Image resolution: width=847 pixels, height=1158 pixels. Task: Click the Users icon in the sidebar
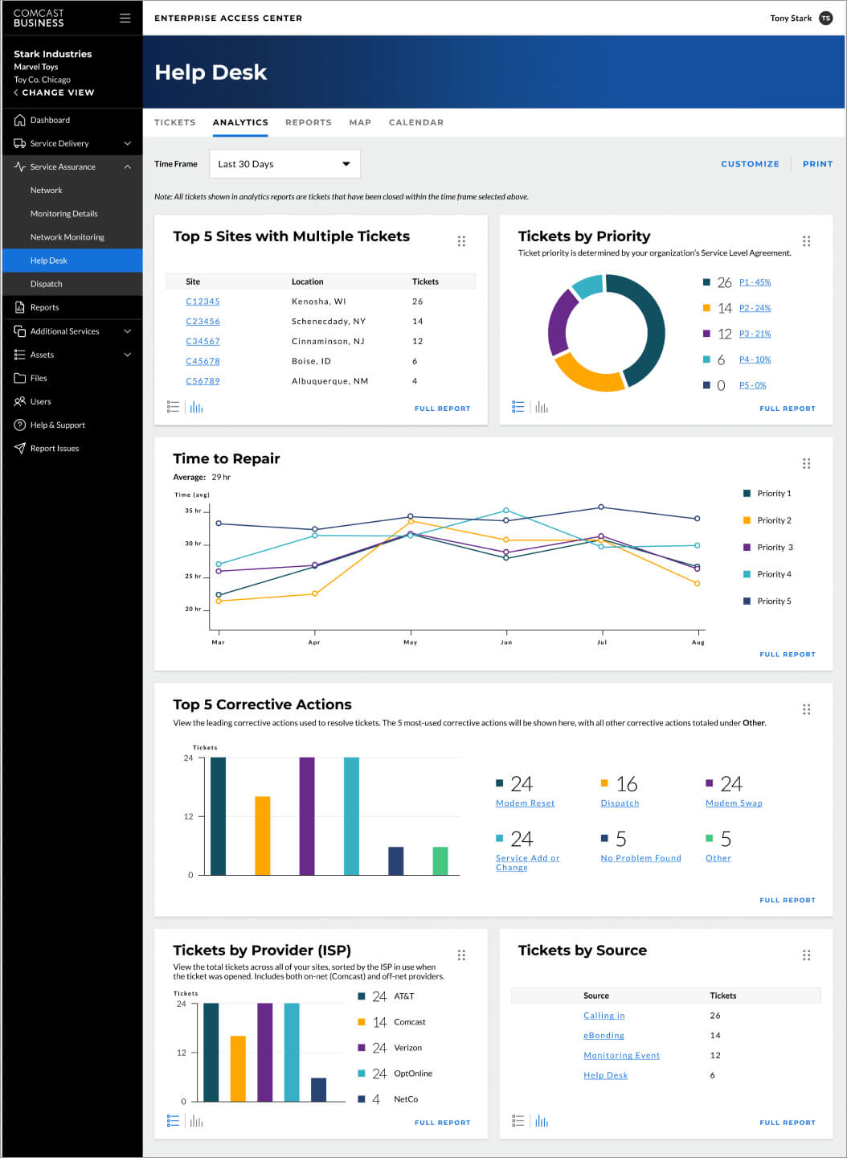point(20,401)
